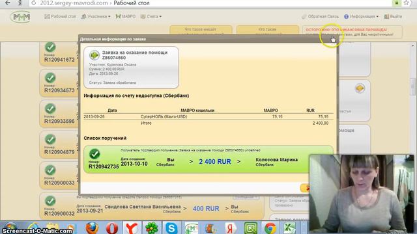
Task: Click Выйти to log out
Action: tap(393, 16)
